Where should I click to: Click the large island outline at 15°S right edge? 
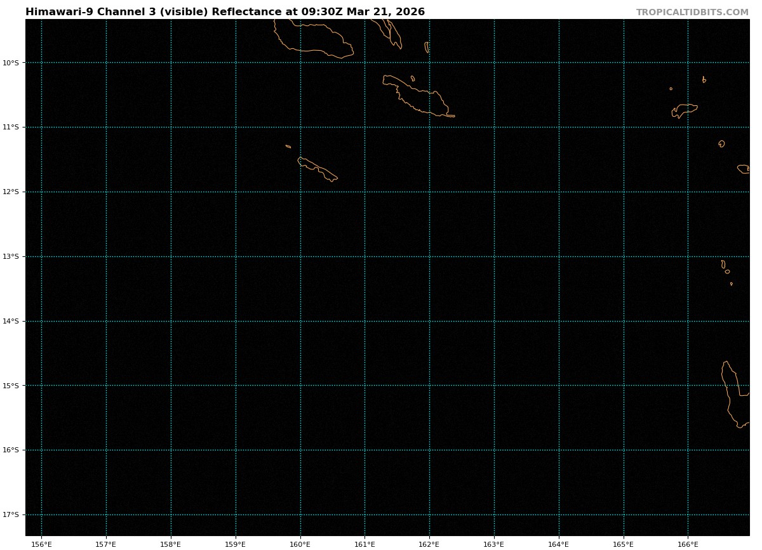point(732,395)
